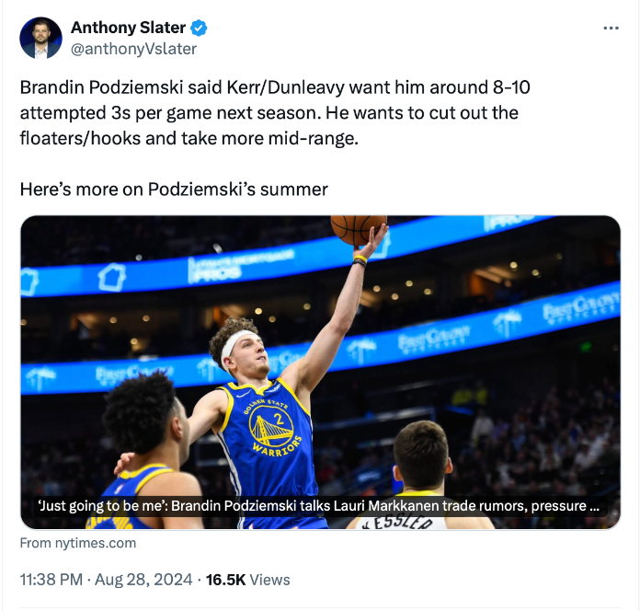This screenshot has width=640, height=611.
Task: Open the nytimes.com article image card
Action: click(x=320, y=368)
